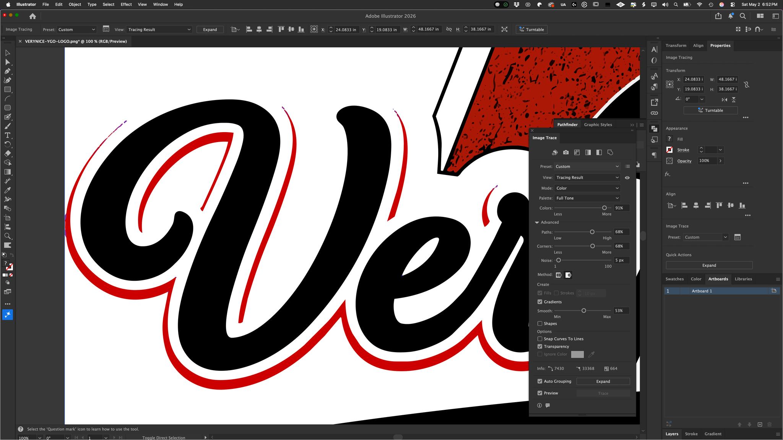This screenshot has height=440, width=783.
Task: Click Expand under Quick Actions
Action: pos(709,265)
